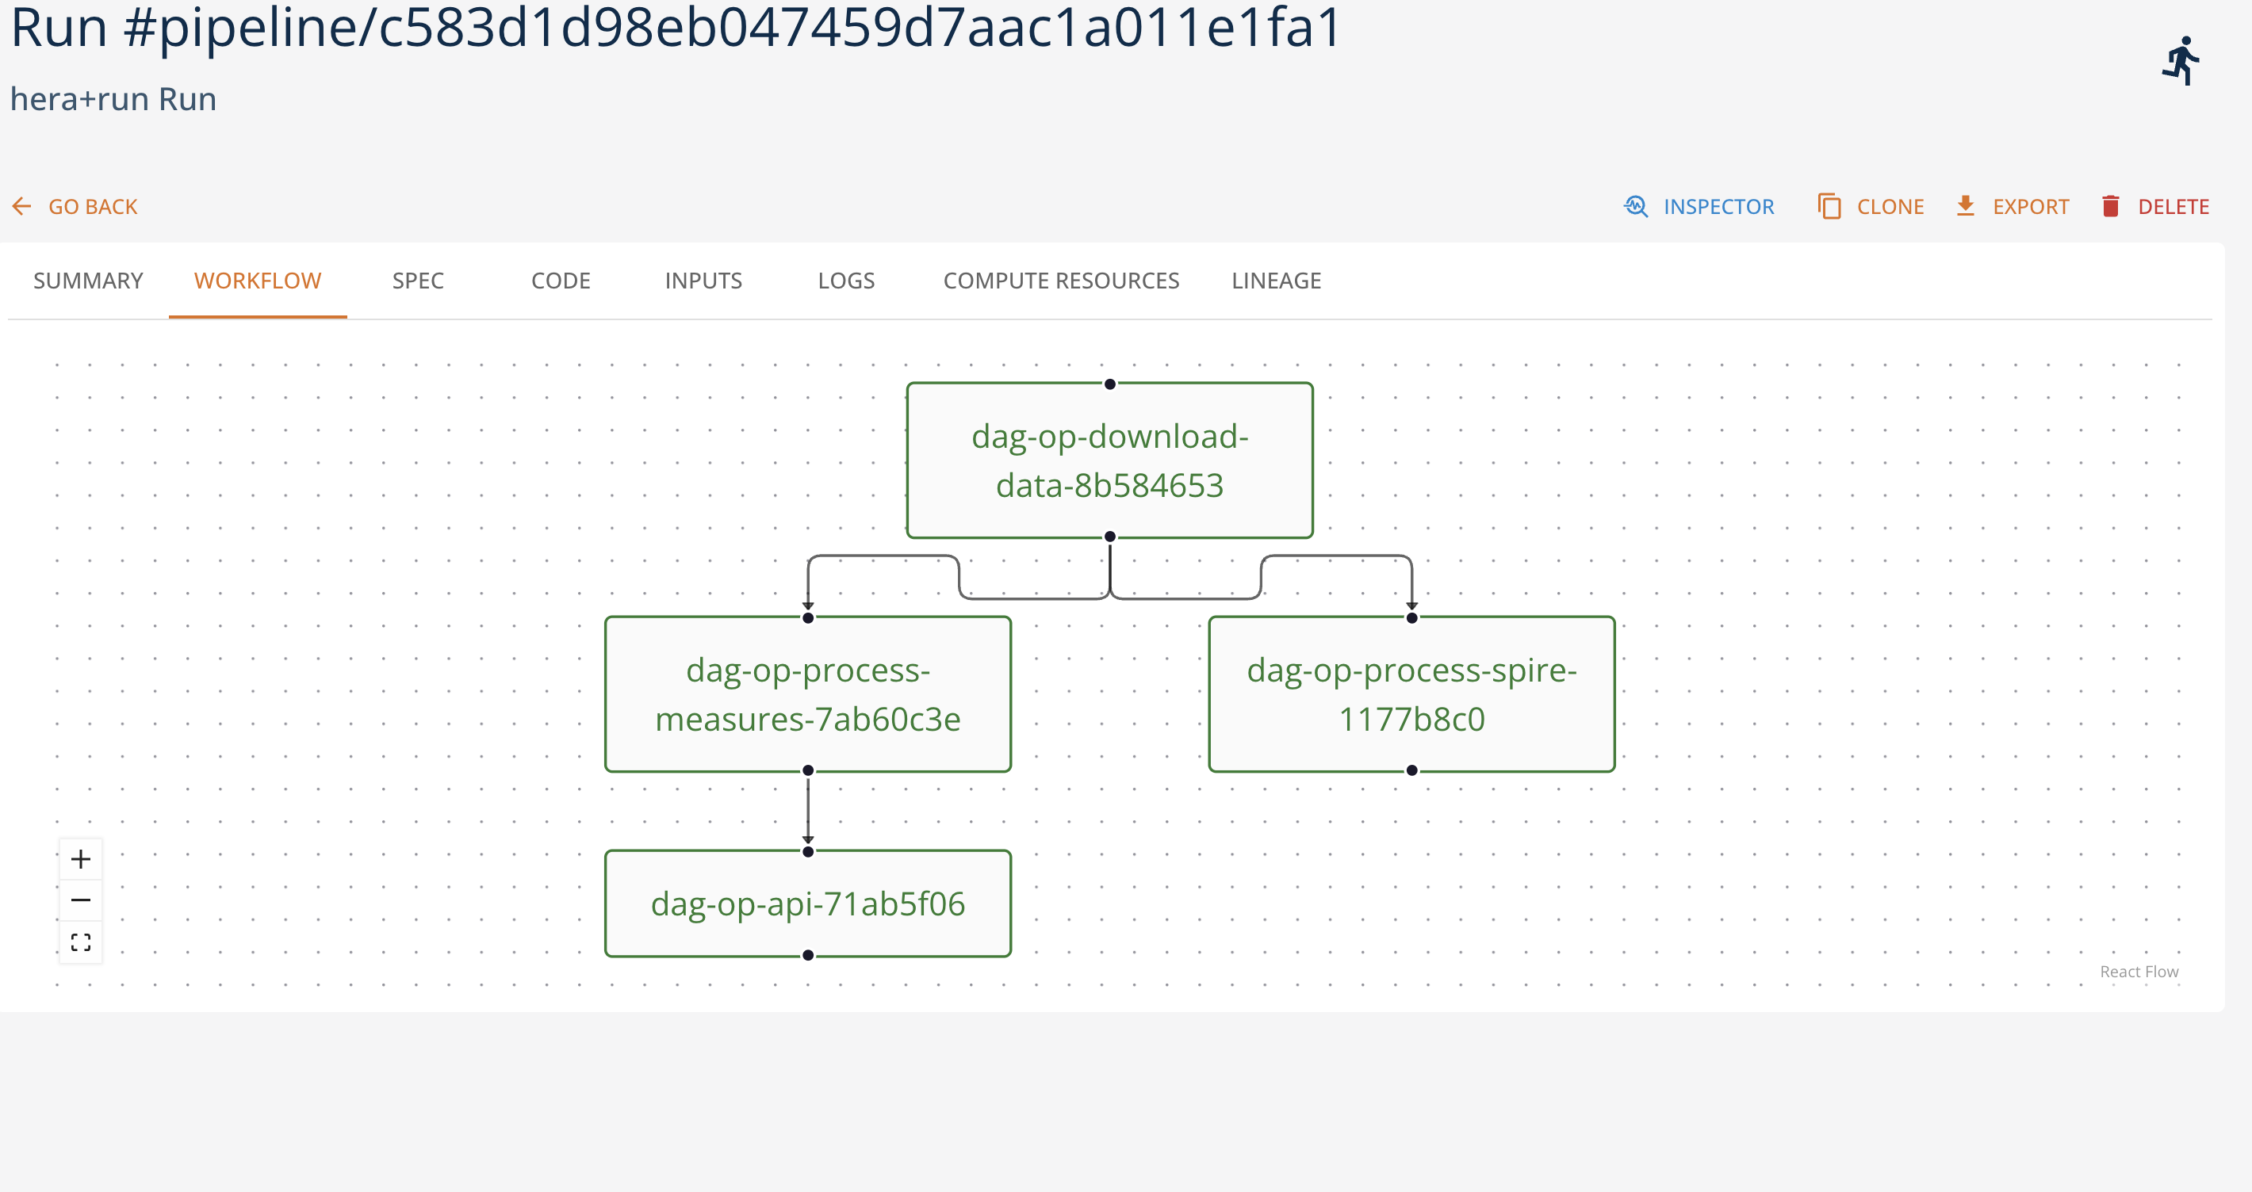Click the Clone copy icon
This screenshot has height=1192, width=2252.
pos(1829,206)
